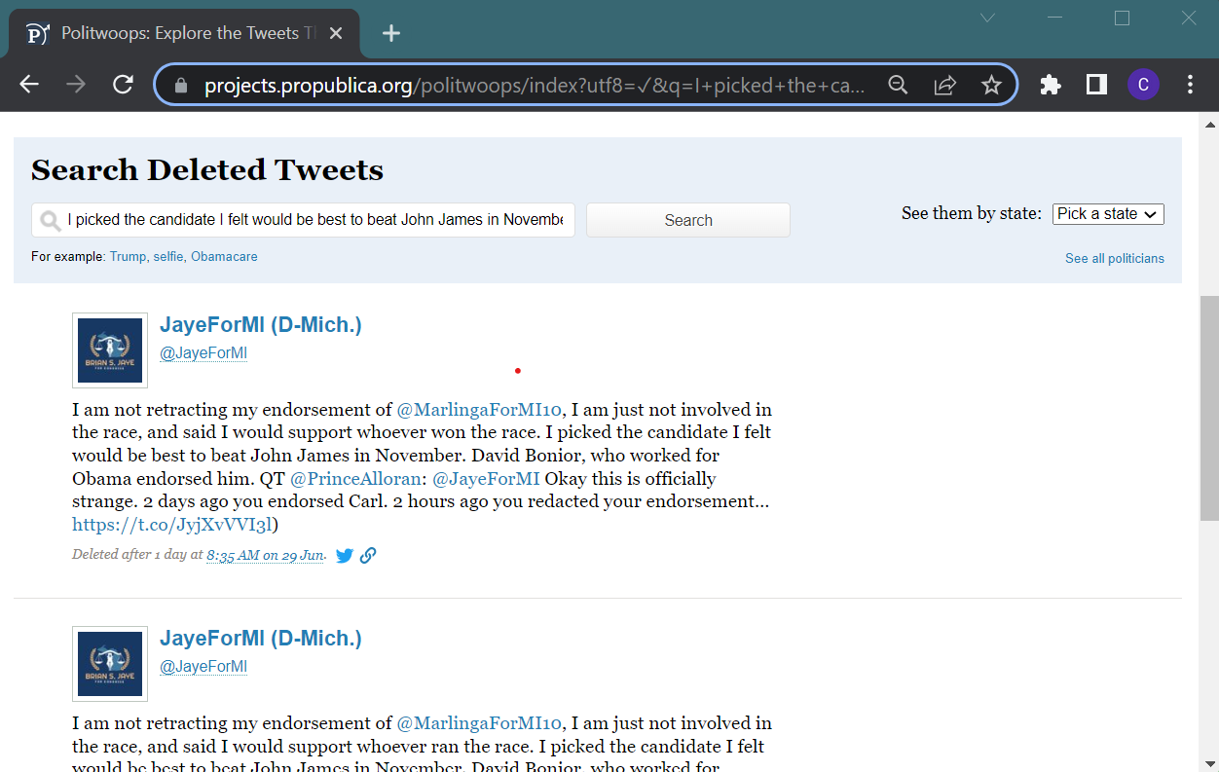1219x772 pixels.
Task: Click the See them by state label
Action: tap(972, 213)
